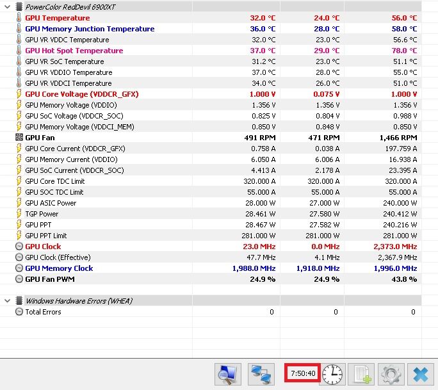Click the 0.075 V minimum core voltage
Screen dimensions: 438x390
(x=327, y=94)
